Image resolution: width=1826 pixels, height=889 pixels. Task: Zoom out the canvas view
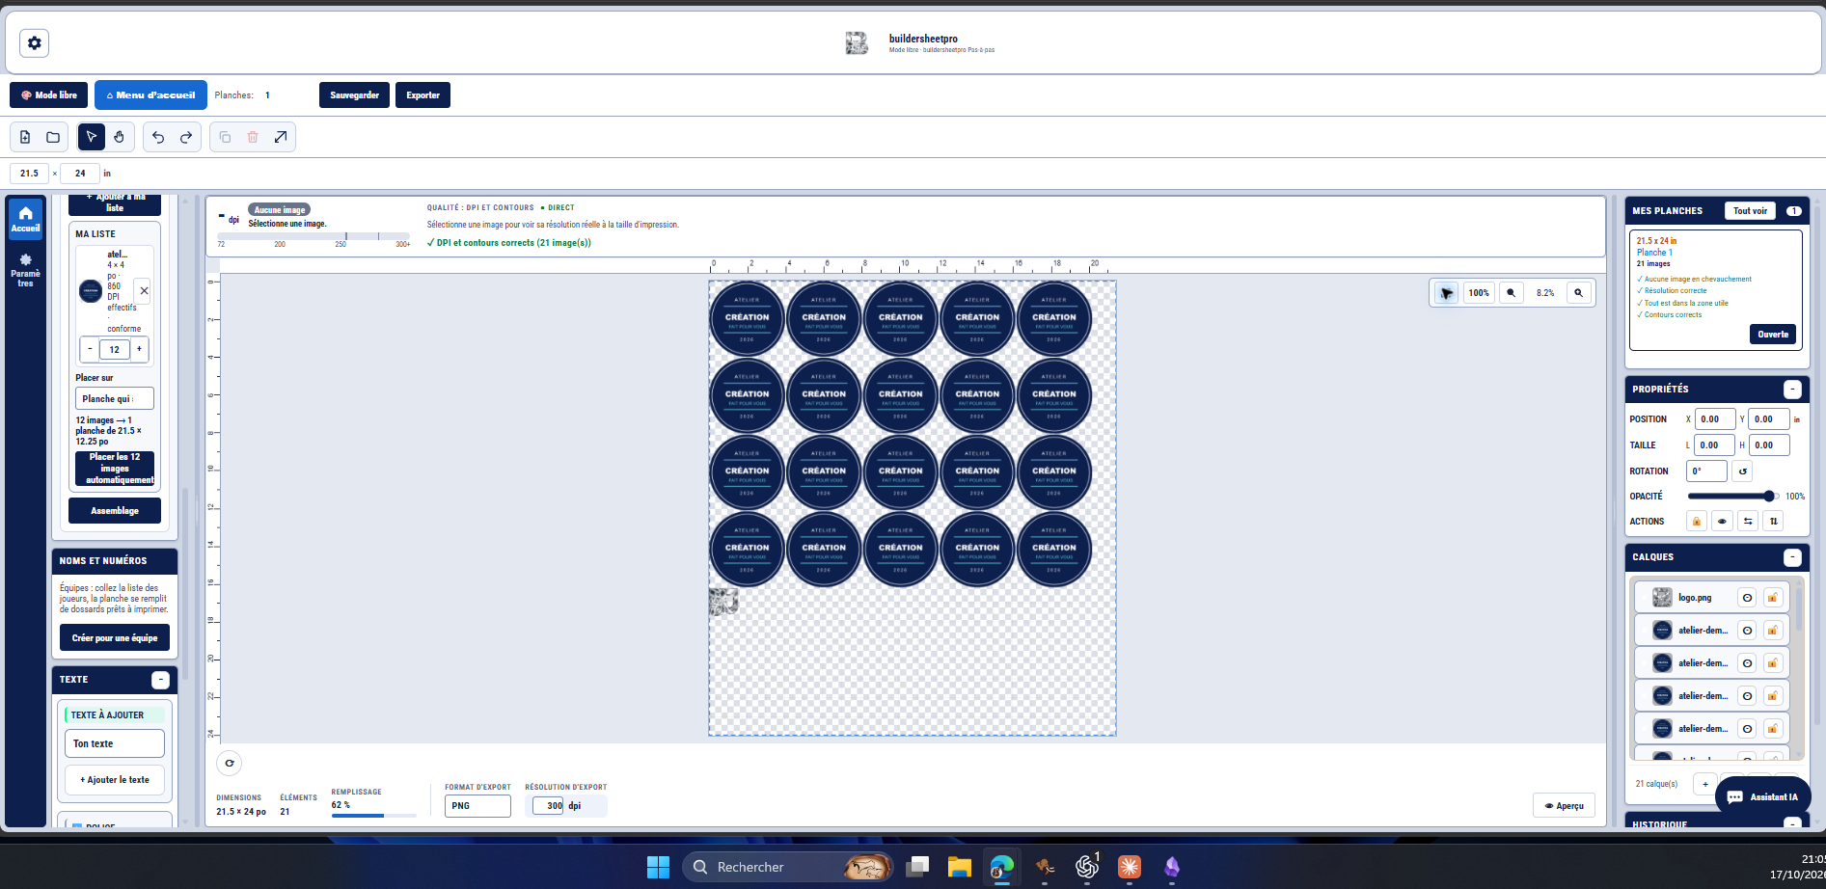pos(1512,293)
